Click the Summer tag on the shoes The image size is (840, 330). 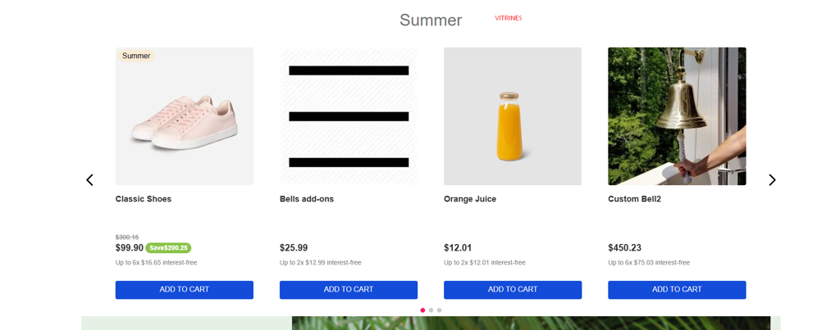pyautogui.click(x=136, y=56)
